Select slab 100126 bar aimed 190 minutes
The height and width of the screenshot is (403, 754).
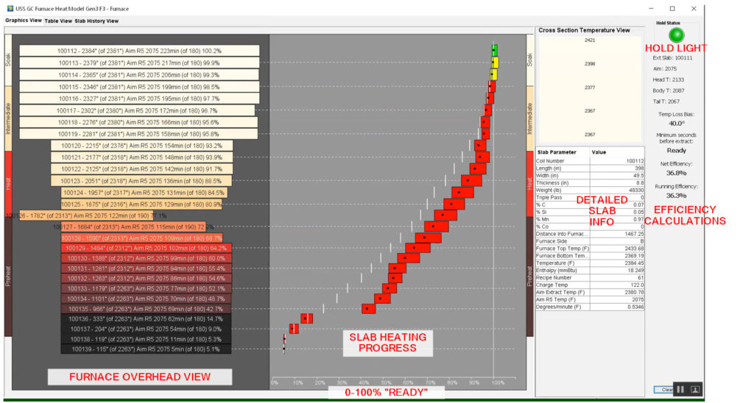click(87, 215)
